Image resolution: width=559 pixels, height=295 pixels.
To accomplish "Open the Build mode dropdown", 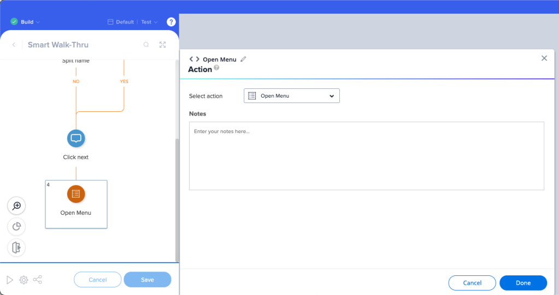I will point(26,22).
